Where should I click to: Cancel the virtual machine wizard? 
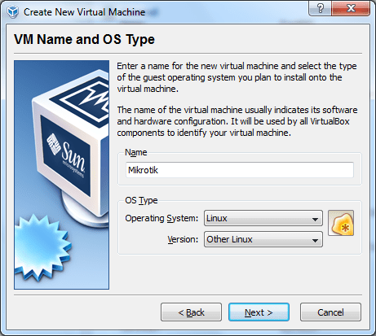[x=330, y=312]
